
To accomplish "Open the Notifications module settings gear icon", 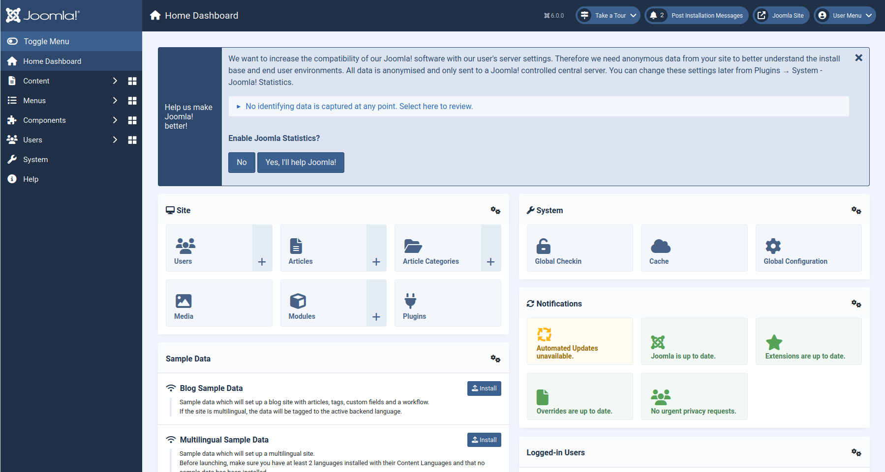I will [x=856, y=304].
